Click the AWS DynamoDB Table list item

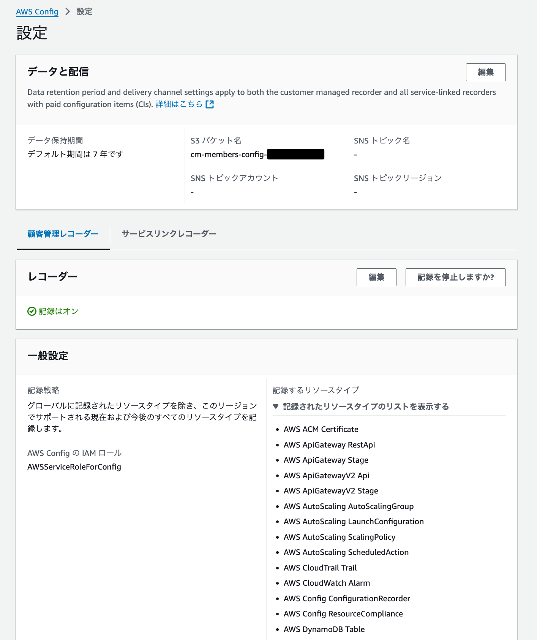pyautogui.click(x=324, y=629)
